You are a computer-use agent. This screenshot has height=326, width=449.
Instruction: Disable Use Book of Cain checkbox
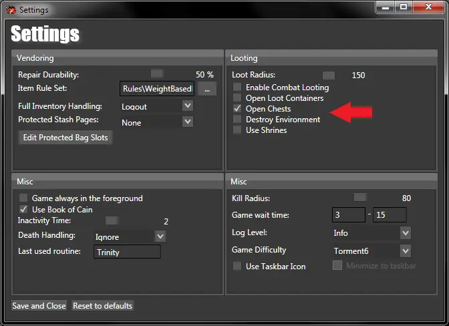tap(24, 210)
